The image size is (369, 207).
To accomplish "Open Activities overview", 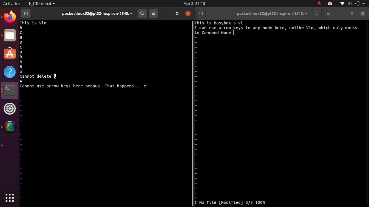I will (x=12, y=3).
